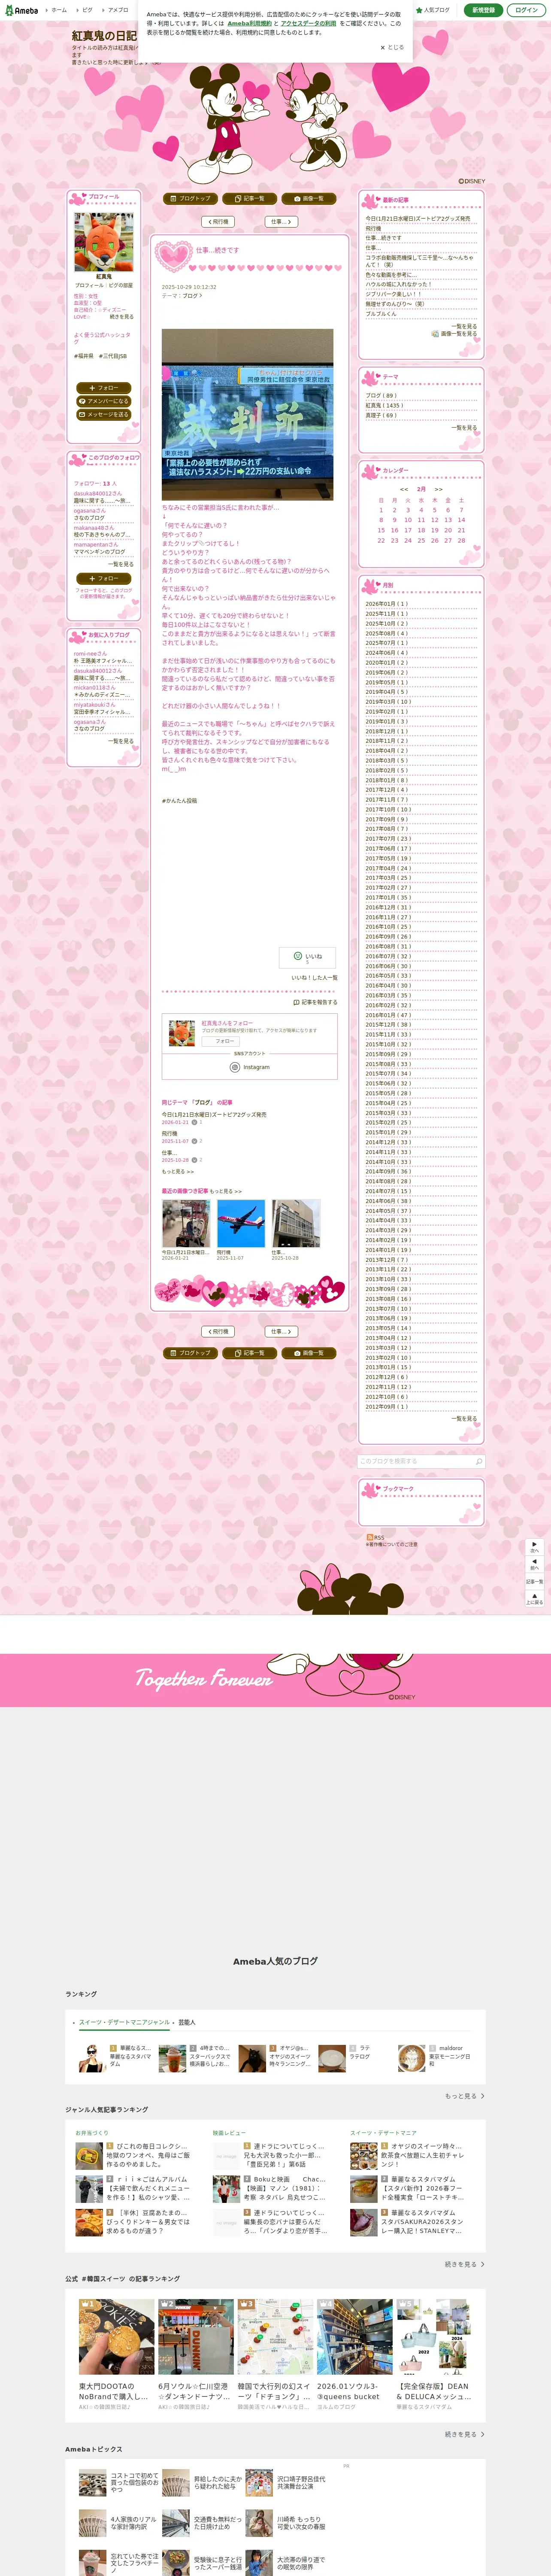Open アメブロ in the top header
The image size is (551, 2576).
click(x=117, y=10)
